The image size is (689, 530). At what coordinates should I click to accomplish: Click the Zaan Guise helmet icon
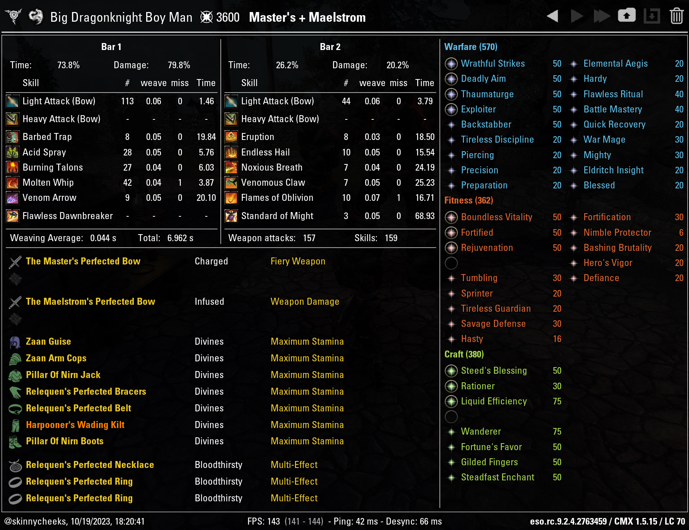click(15, 342)
